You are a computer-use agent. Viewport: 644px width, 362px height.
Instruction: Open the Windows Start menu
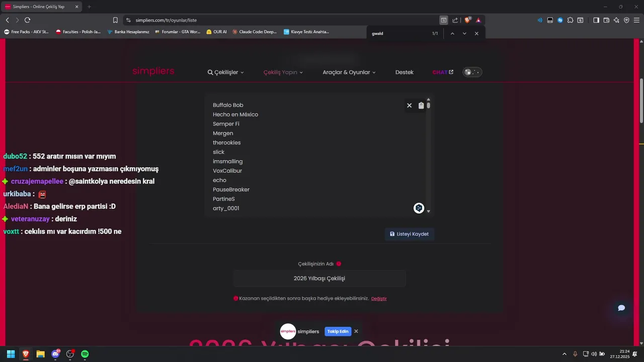click(x=11, y=354)
